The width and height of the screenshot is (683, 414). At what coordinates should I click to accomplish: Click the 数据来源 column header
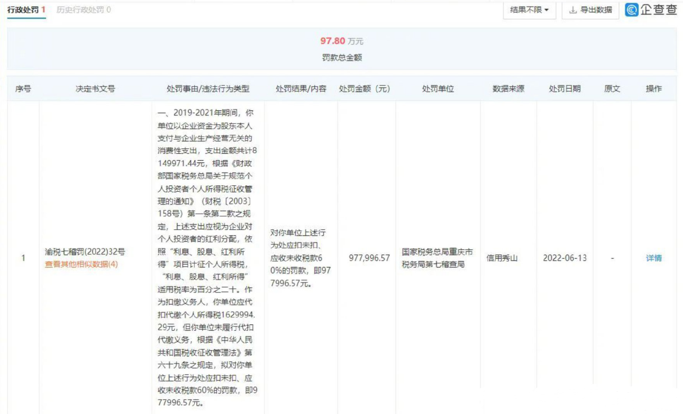tap(508, 89)
